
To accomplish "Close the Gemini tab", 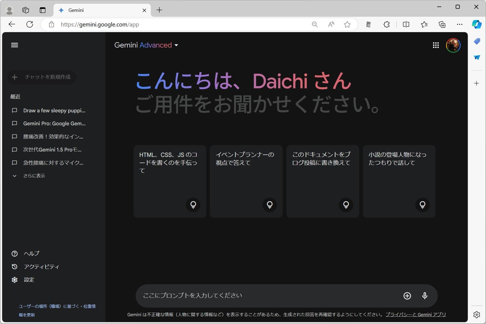I will (x=144, y=10).
